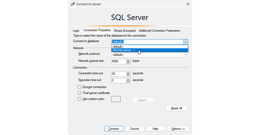Decrease Network packet size with down arrow
Viewport: 260px width, 135px height.
pyautogui.click(x=128, y=63)
